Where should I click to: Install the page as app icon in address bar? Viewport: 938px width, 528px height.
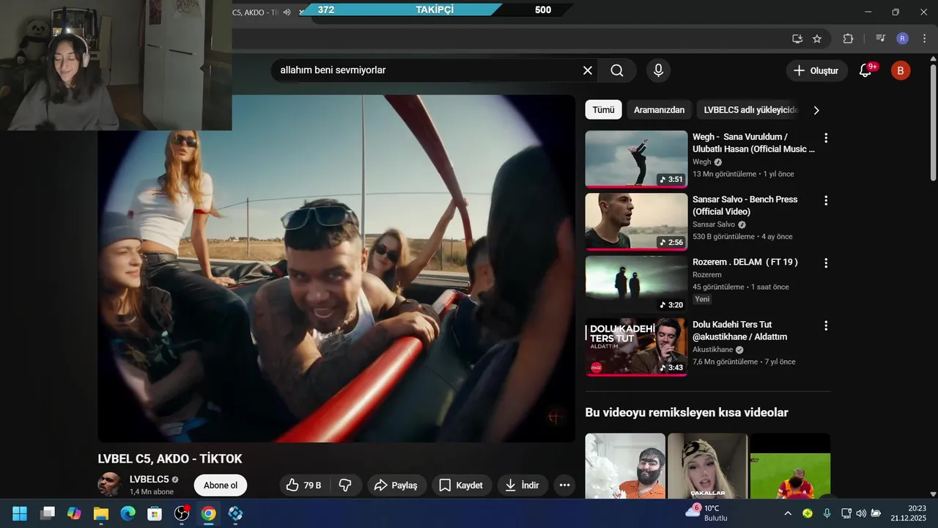(x=797, y=39)
